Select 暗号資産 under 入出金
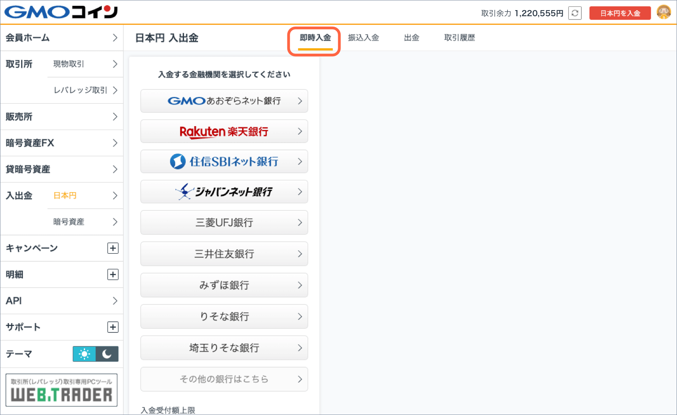The height and width of the screenshot is (415, 677). pyautogui.click(x=85, y=221)
